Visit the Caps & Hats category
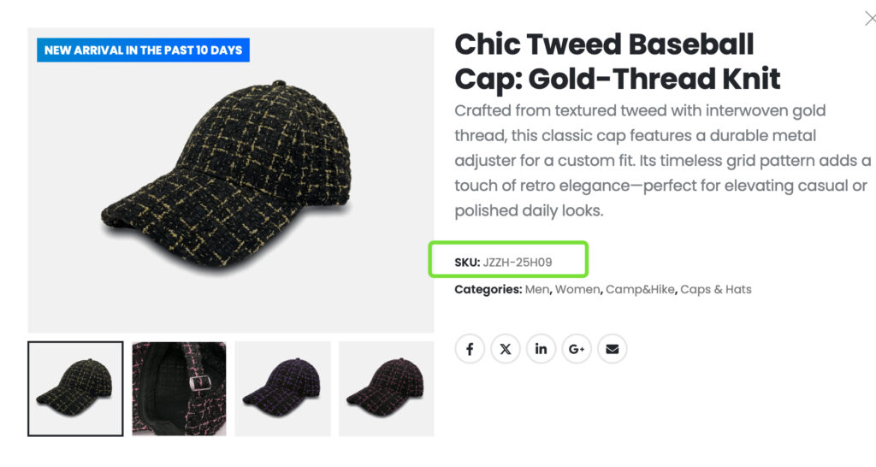Screen dimensions: 876x467 [x=716, y=289]
